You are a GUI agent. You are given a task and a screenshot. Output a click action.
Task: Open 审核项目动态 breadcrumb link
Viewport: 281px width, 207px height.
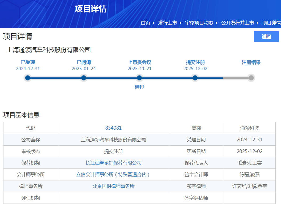pyautogui.click(x=199, y=23)
